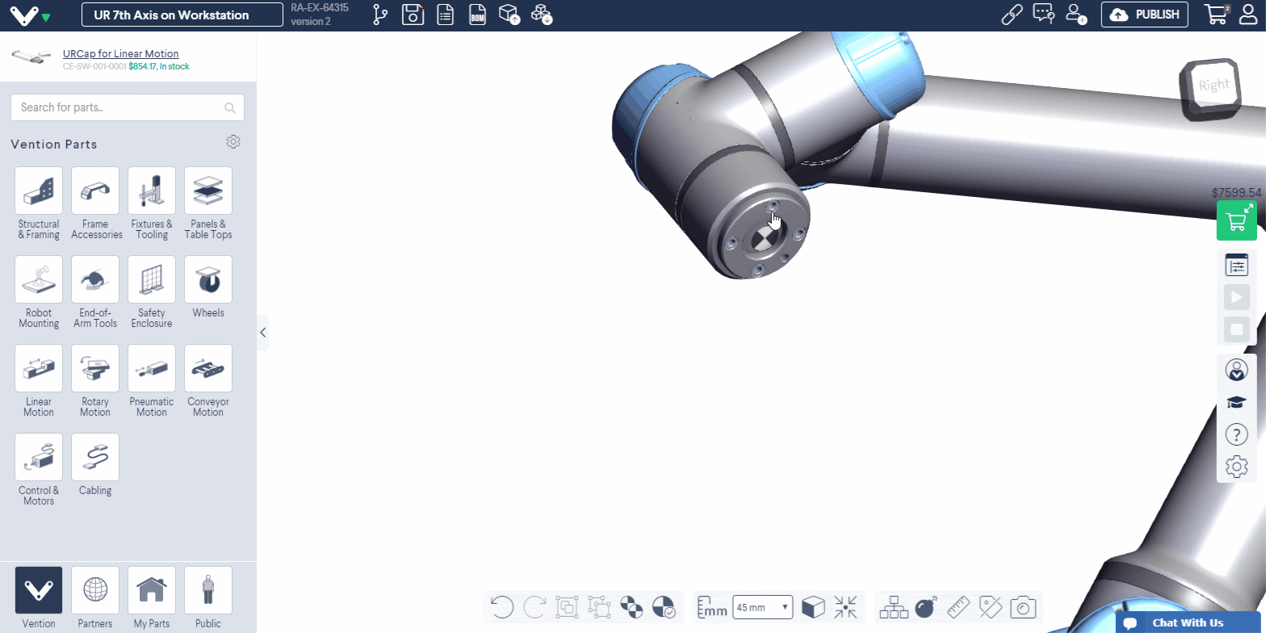Click the Search for parts field
This screenshot has height=633, width=1266.
click(128, 107)
